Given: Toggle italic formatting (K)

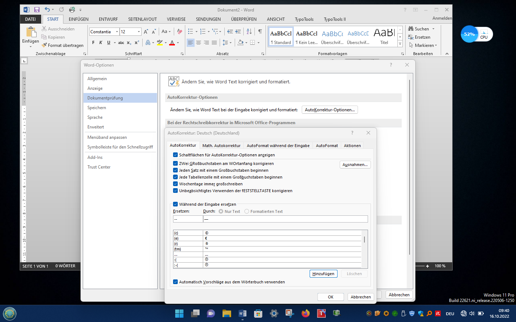Looking at the screenshot, I should (x=101, y=43).
